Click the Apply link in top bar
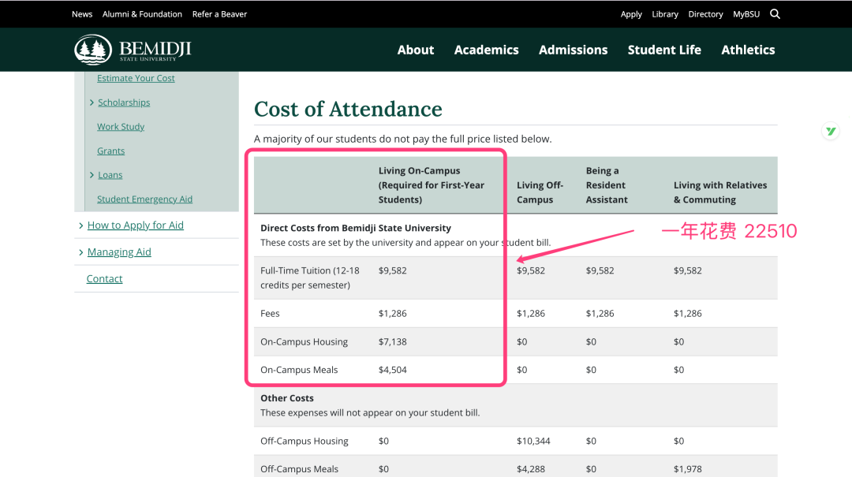 [631, 14]
